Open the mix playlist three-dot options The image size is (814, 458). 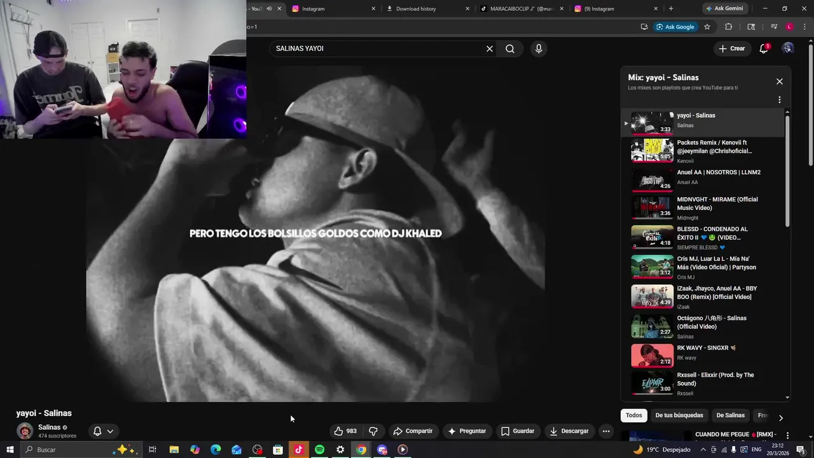(x=780, y=100)
